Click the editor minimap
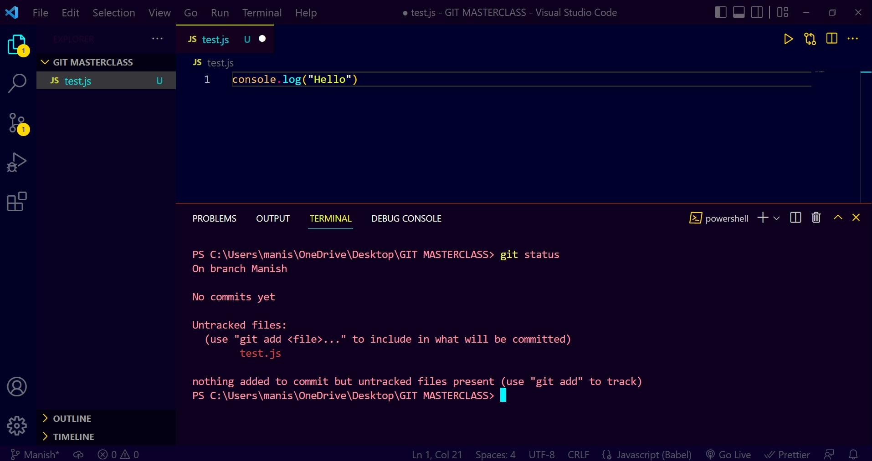This screenshot has width=872, height=461. pyautogui.click(x=820, y=72)
